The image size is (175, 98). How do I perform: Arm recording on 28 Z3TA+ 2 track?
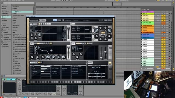click(x=170, y=58)
